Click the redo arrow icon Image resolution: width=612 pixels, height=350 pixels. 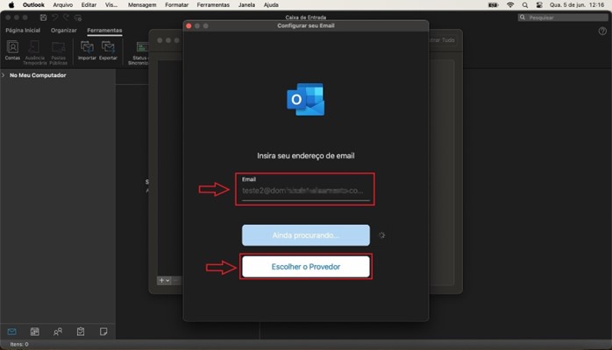tap(66, 17)
